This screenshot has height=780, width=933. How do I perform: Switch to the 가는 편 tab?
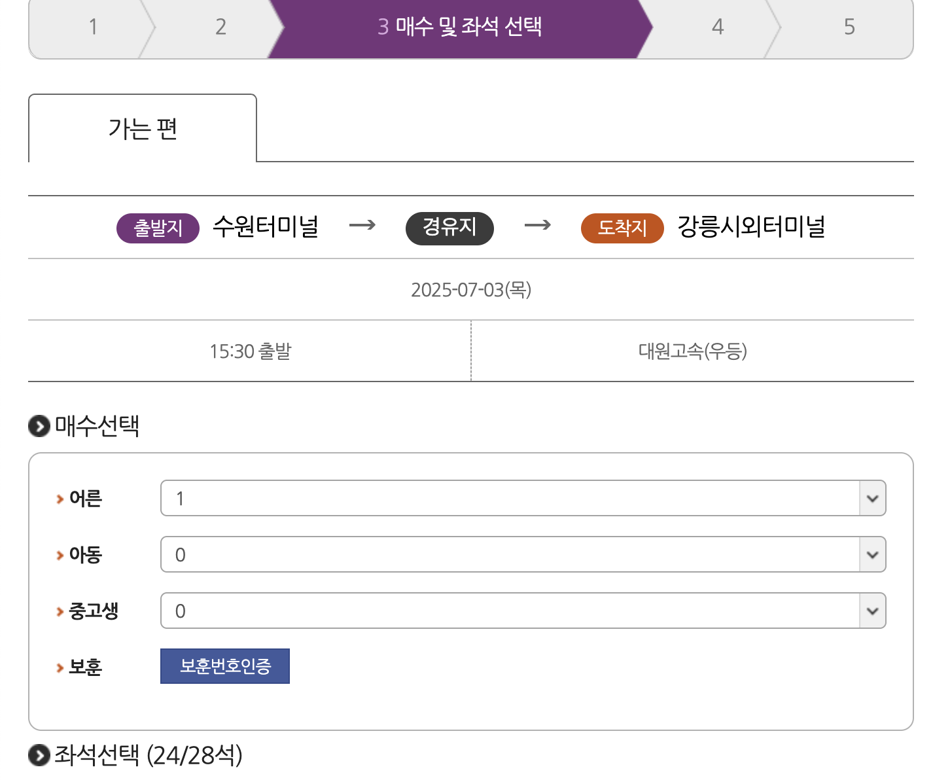[x=143, y=128]
